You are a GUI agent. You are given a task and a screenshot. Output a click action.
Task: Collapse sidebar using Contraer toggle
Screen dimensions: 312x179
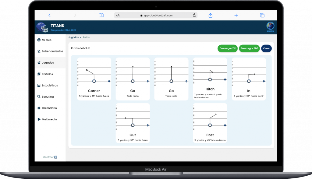(50, 157)
